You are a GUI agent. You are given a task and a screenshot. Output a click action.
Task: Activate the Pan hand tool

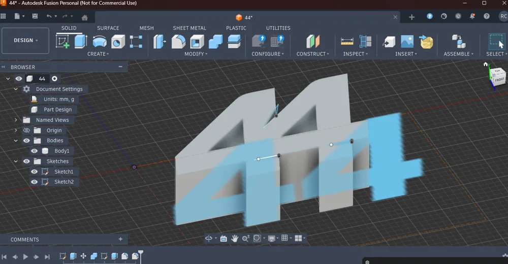point(235,238)
